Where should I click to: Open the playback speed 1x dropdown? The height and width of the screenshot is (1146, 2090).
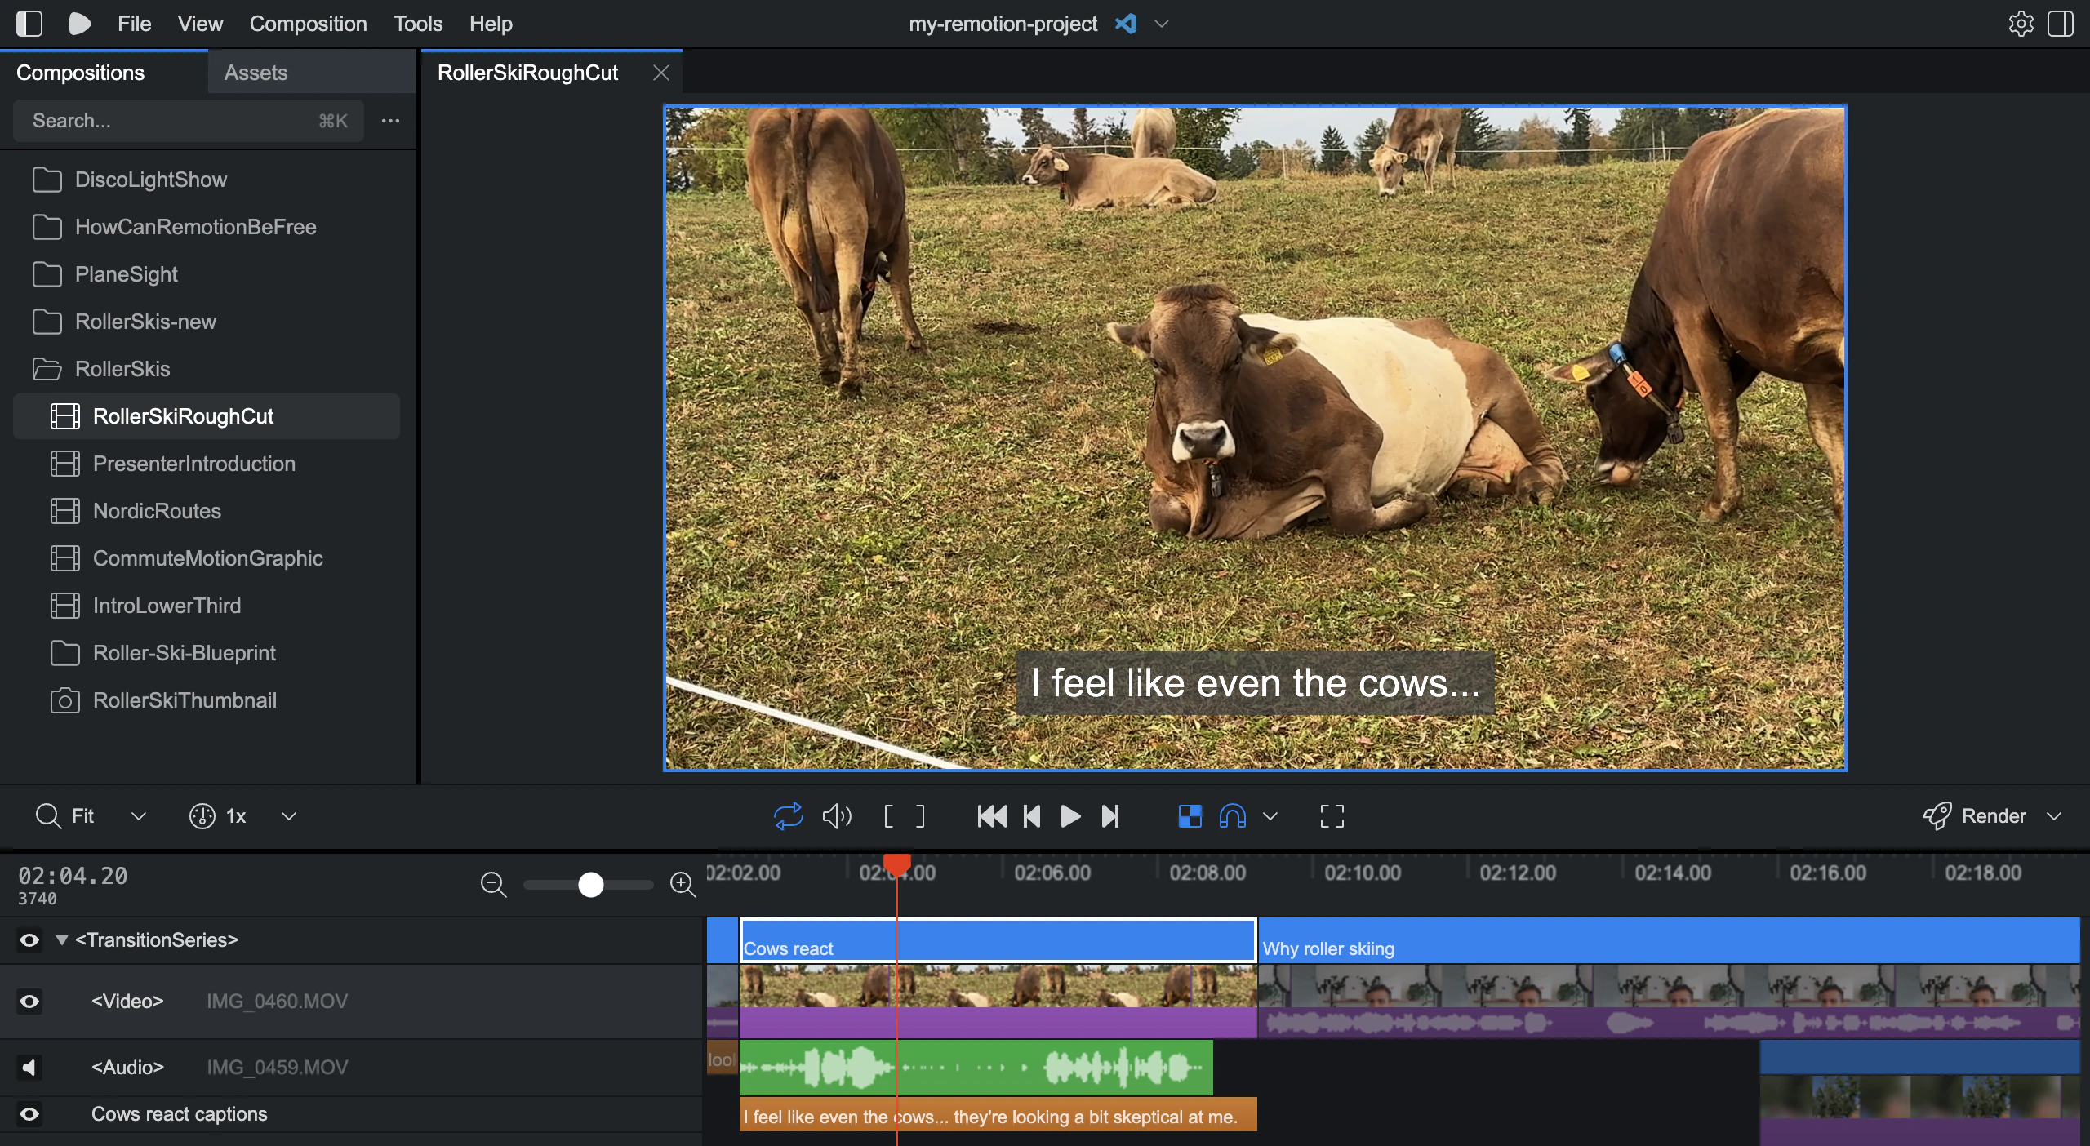pos(288,815)
